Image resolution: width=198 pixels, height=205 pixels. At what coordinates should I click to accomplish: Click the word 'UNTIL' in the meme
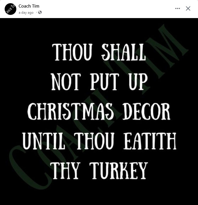pyautogui.click(x=44, y=141)
